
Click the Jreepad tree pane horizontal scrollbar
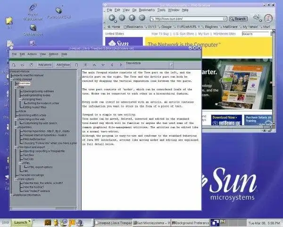pyautogui.click(x=43, y=209)
